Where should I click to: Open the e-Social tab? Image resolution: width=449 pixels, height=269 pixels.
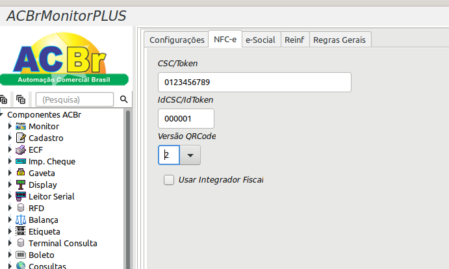coord(261,40)
